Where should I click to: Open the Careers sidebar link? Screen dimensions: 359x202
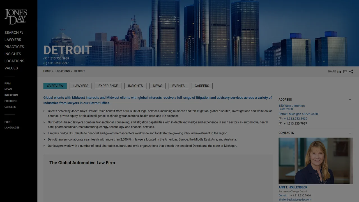click(x=10, y=107)
